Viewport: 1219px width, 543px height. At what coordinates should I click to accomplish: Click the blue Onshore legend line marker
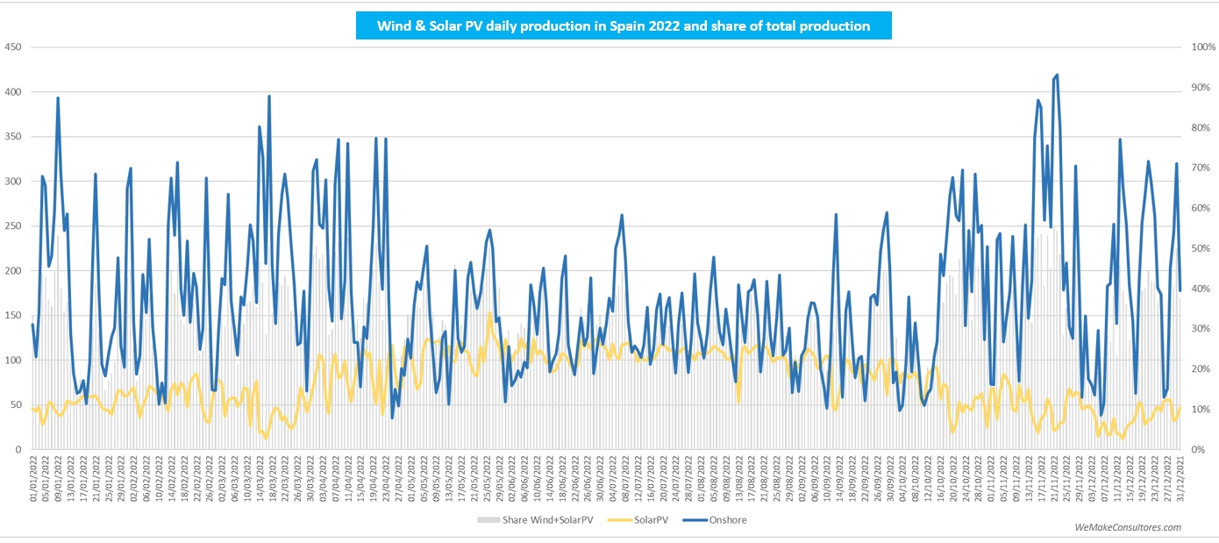pyautogui.click(x=691, y=519)
